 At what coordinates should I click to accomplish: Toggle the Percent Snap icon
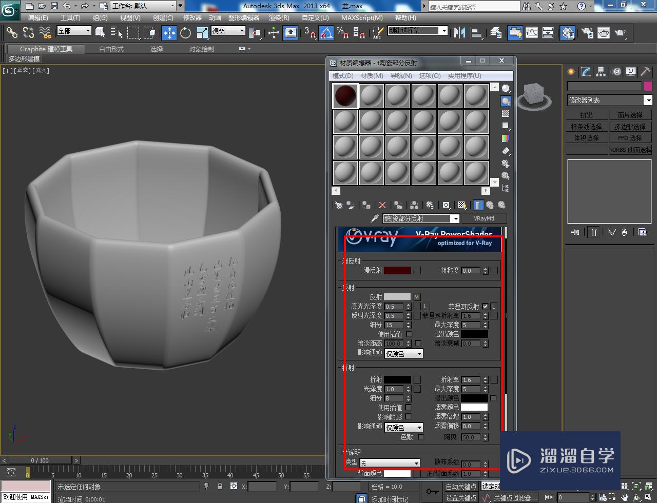pyautogui.click(x=343, y=33)
